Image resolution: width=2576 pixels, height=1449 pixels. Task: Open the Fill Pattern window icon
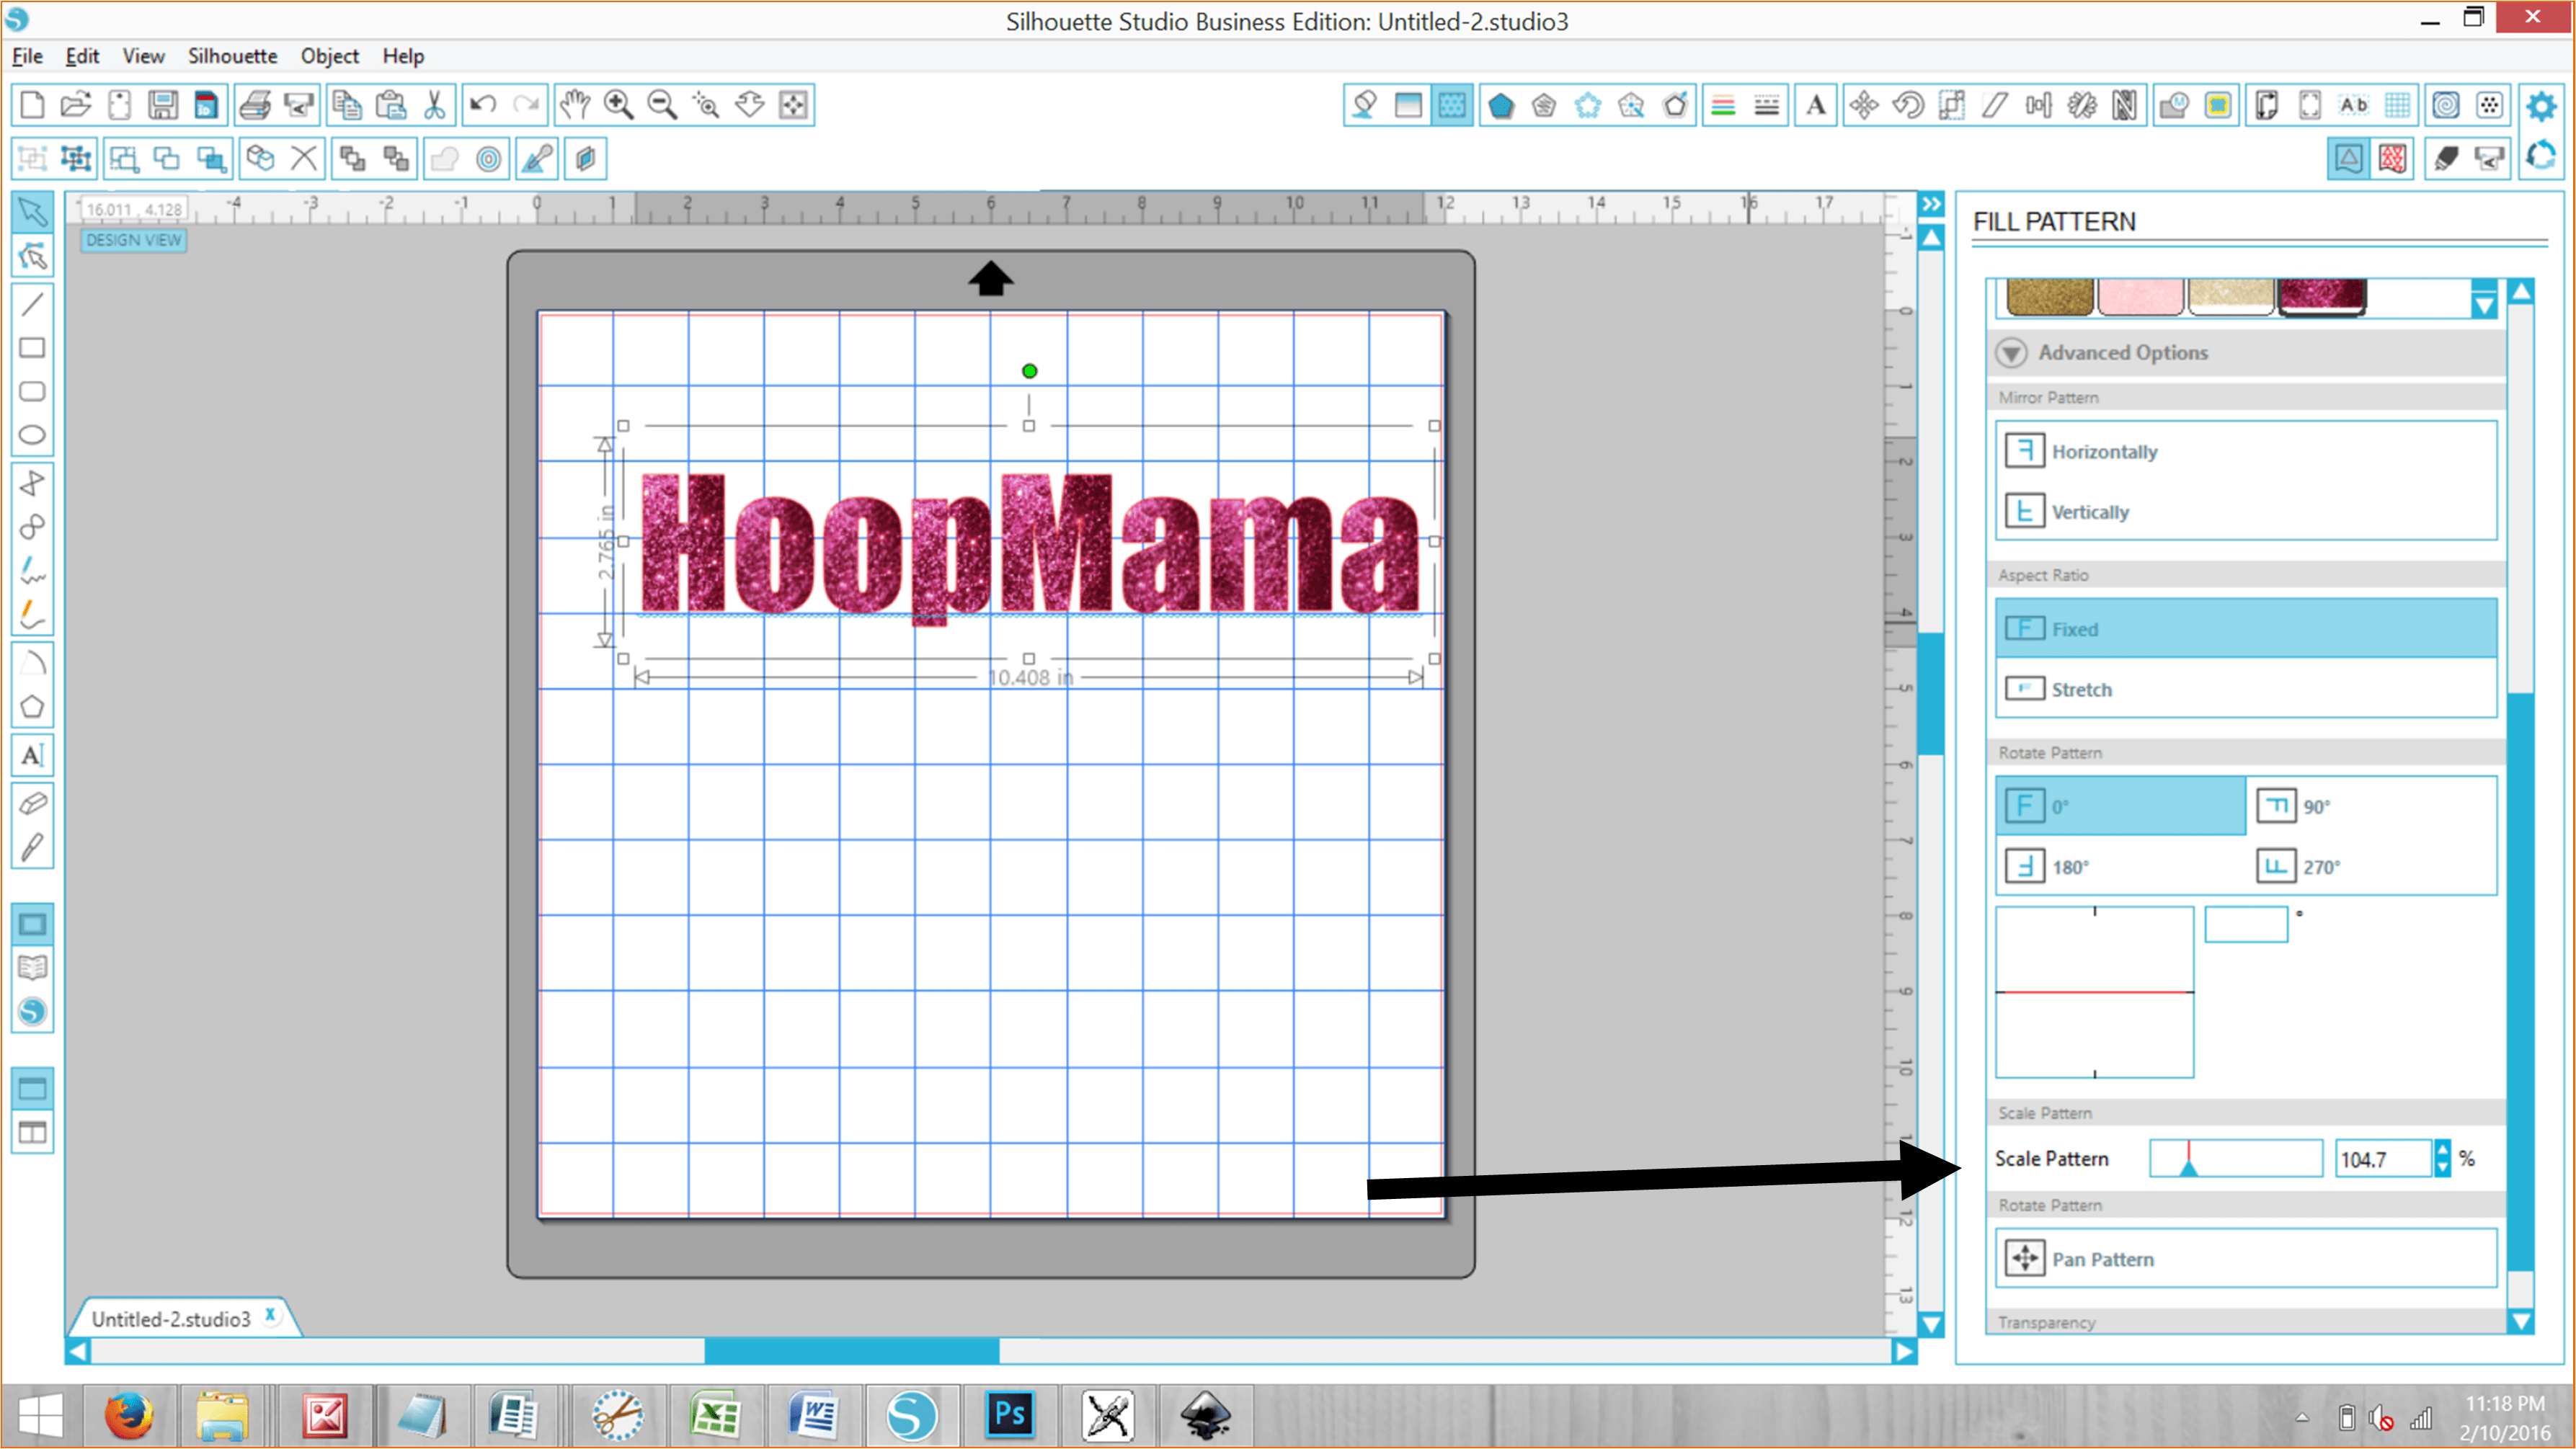tap(1452, 104)
